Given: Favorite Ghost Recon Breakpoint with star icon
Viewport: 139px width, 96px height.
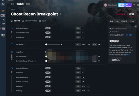Looking at the screenshot, I should pos(61,14).
